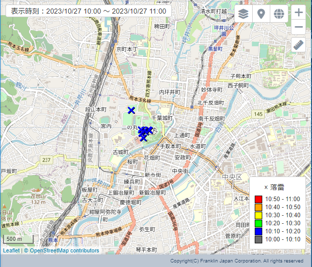Click the globe icon button
This screenshot has height=267, width=312.
pyautogui.click(x=278, y=14)
